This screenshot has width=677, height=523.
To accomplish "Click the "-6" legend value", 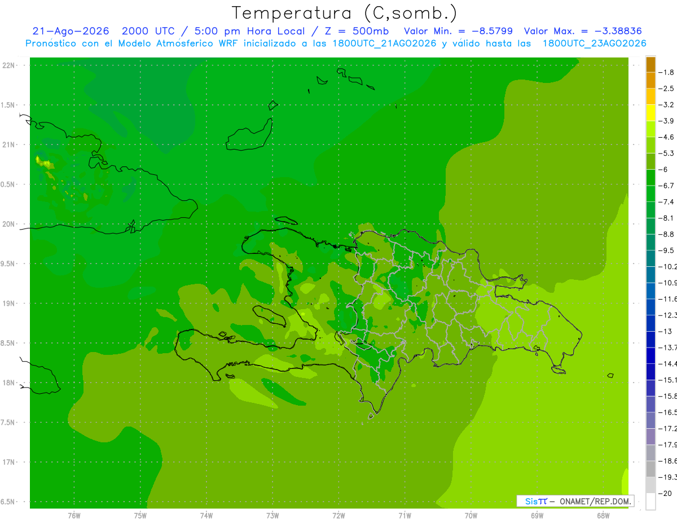I will point(663,169).
